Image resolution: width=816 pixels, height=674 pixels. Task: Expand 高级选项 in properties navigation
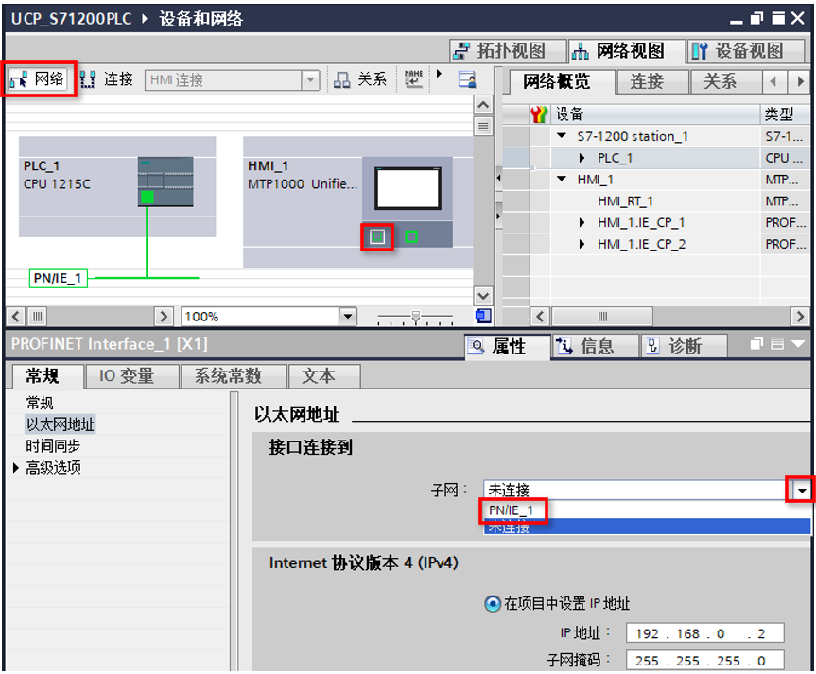click(x=16, y=467)
